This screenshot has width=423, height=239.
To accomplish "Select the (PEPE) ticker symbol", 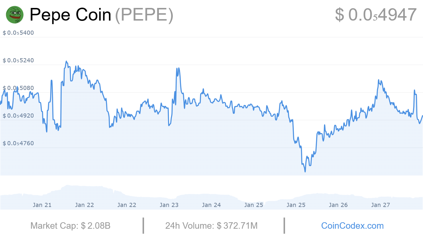I will pyautogui.click(x=144, y=15).
